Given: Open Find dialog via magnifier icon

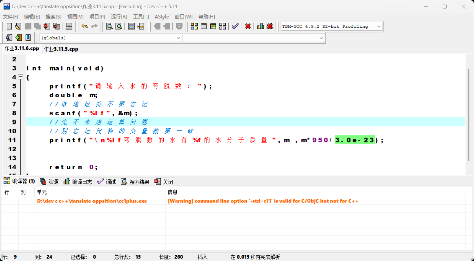Looking at the screenshot, I should pos(109,26).
